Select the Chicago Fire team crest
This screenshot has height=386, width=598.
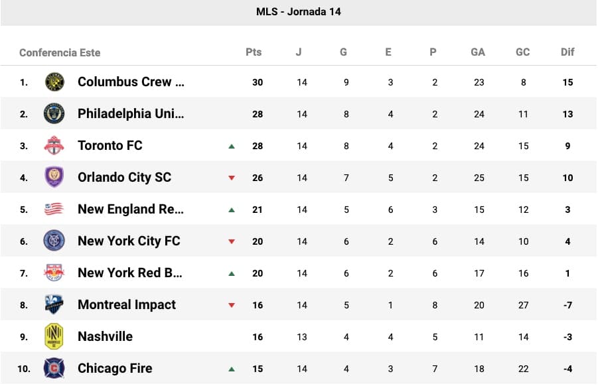tap(54, 368)
